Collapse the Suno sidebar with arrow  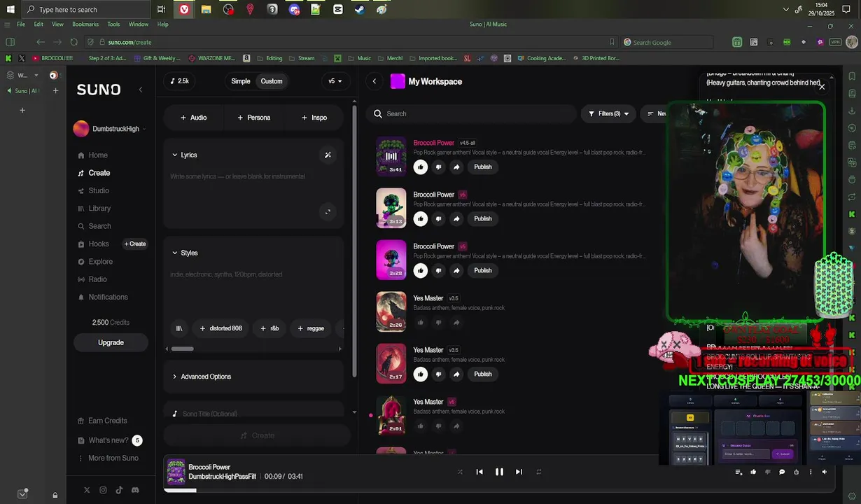click(140, 90)
